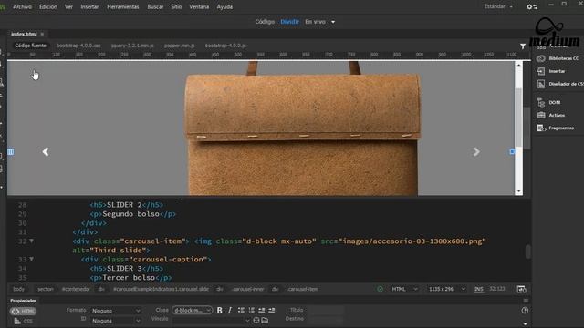Viewport: 584px width, 328px height.
Task: Switch to En vivo view
Action: click(315, 22)
